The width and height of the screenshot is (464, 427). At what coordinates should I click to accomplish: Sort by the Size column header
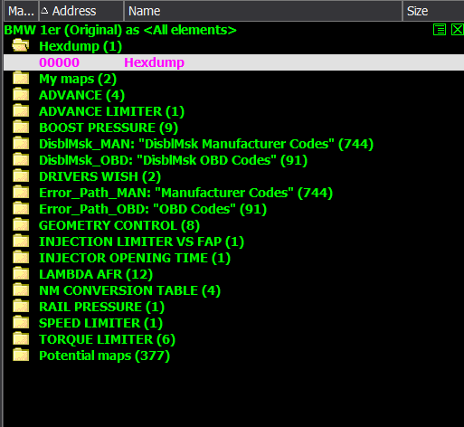[x=433, y=11]
